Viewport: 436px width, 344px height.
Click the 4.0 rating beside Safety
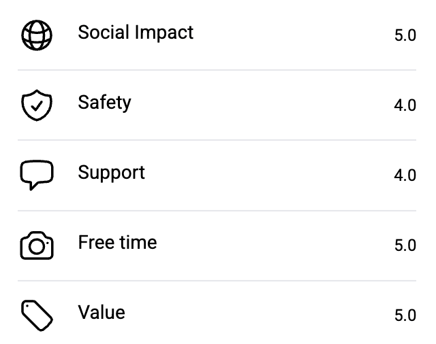pos(405,106)
